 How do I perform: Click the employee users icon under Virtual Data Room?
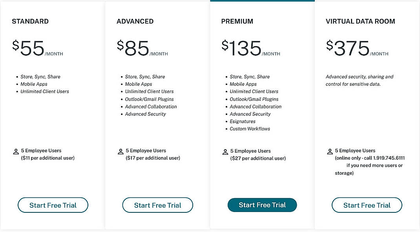[330, 151]
